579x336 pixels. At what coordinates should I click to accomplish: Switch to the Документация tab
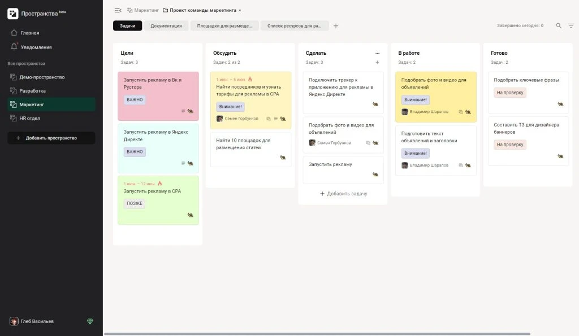coord(166,26)
